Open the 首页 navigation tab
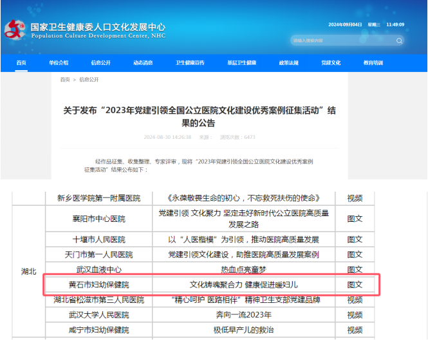428x355 pixels. point(21,63)
